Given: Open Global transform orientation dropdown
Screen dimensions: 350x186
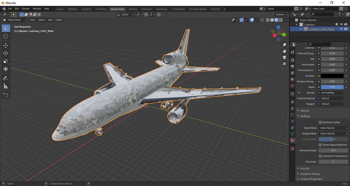Looking at the screenshot, I should coord(125,15).
